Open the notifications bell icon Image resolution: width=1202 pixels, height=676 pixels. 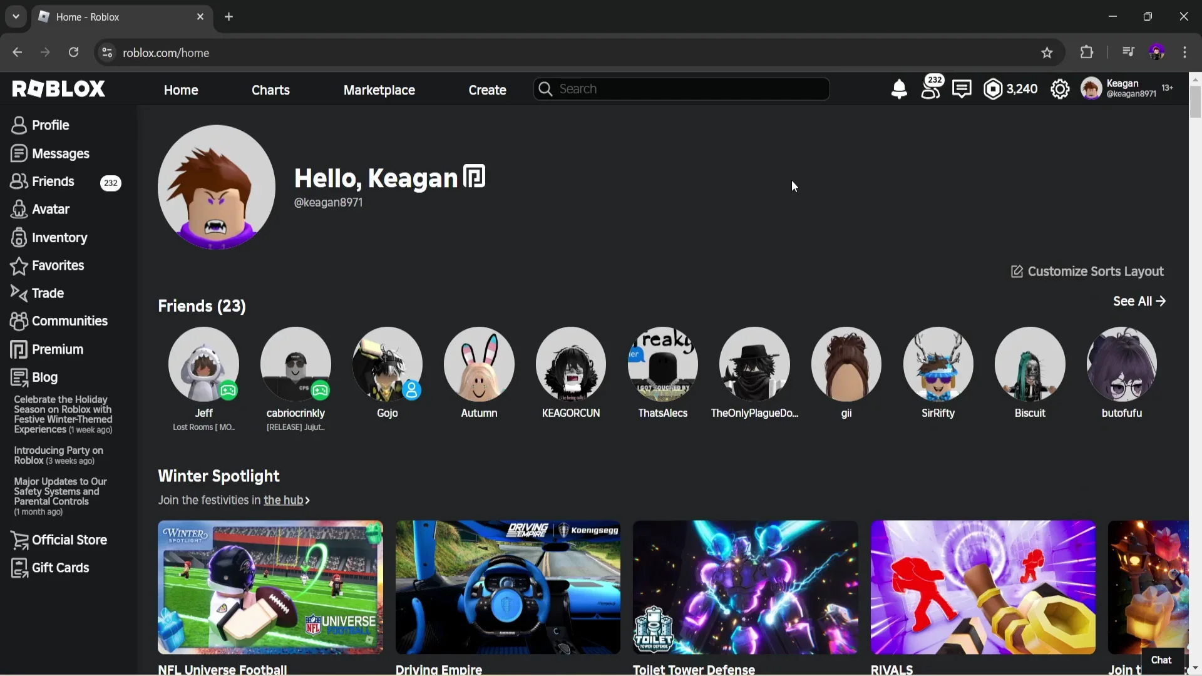[899, 89]
